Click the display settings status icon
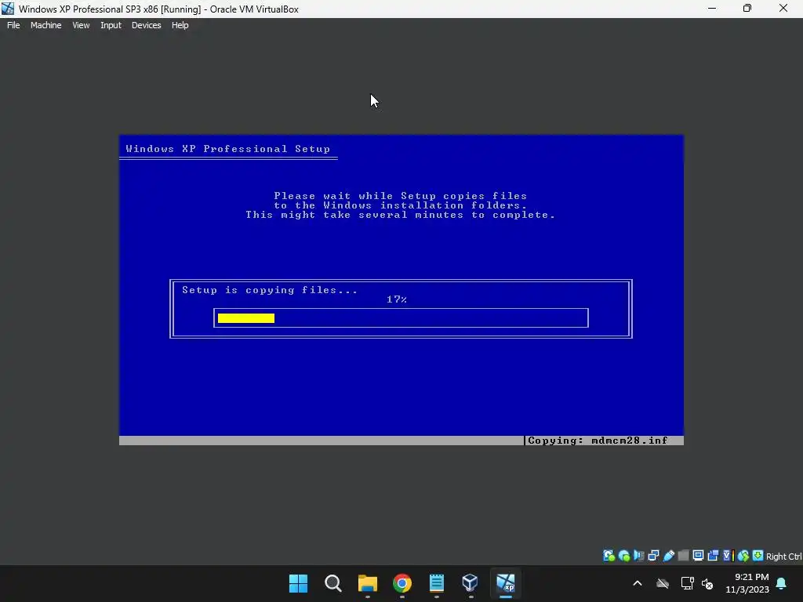Image resolution: width=803 pixels, height=602 pixels. click(x=698, y=556)
